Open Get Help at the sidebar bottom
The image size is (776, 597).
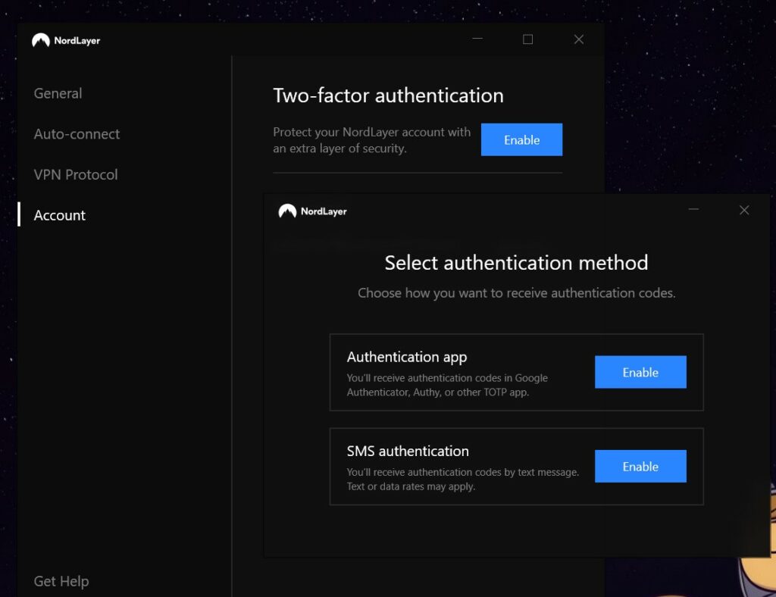click(61, 581)
